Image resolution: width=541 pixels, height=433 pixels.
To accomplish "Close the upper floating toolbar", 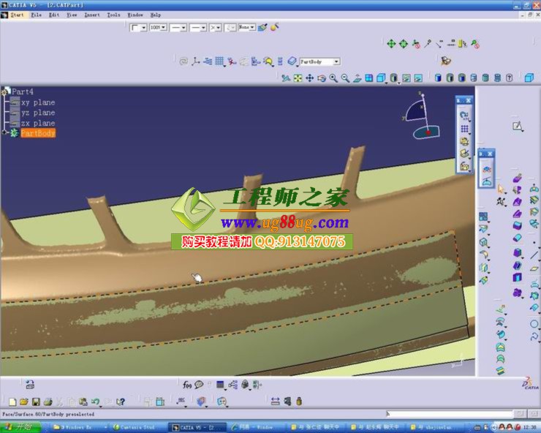I will click(468, 100).
